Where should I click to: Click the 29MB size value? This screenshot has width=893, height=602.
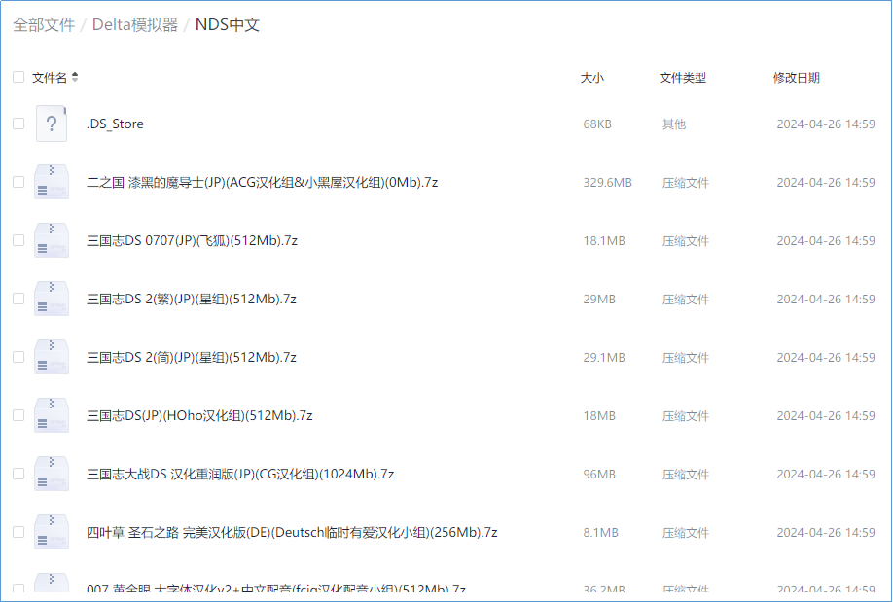point(599,299)
